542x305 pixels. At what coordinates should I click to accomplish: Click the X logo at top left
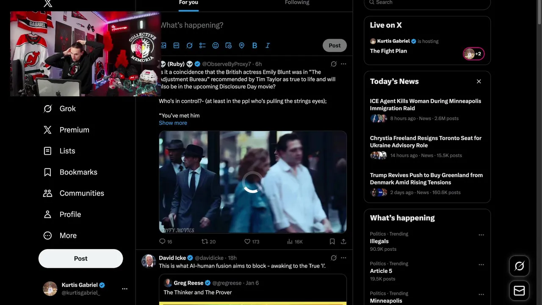pyautogui.click(x=48, y=3)
